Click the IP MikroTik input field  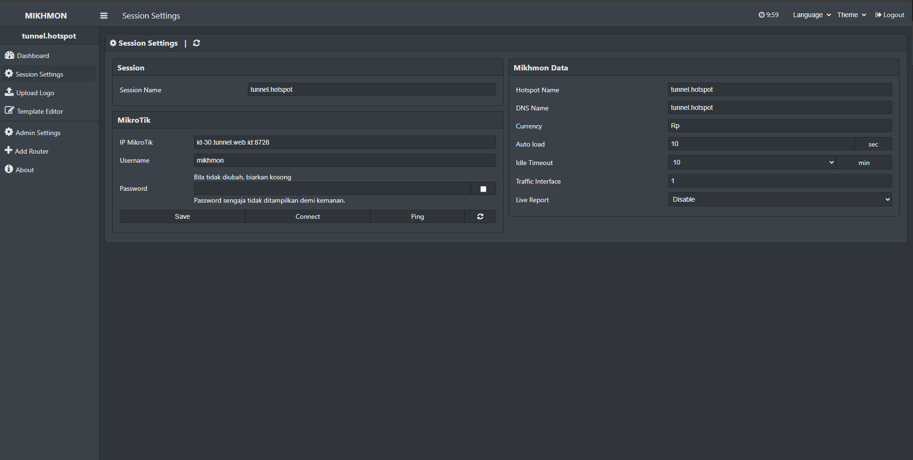coord(344,142)
